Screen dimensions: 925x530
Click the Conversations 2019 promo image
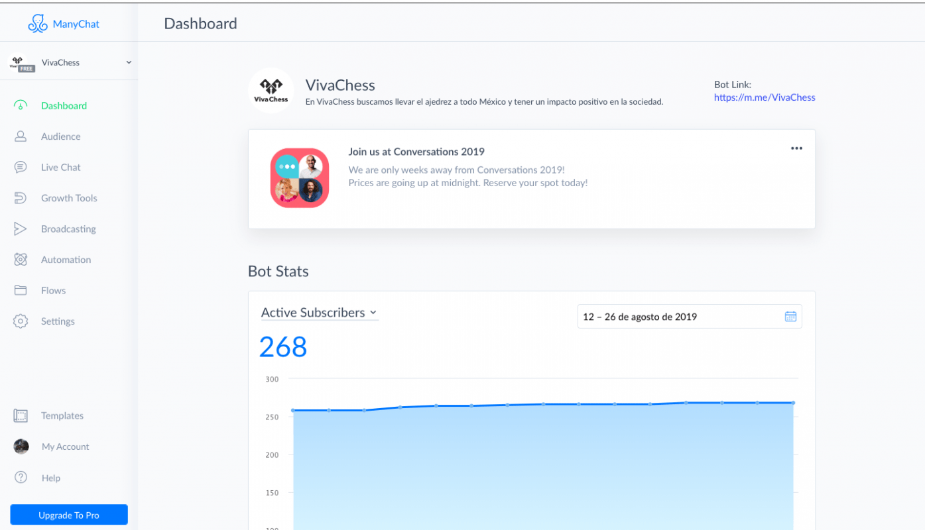(x=300, y=178)
